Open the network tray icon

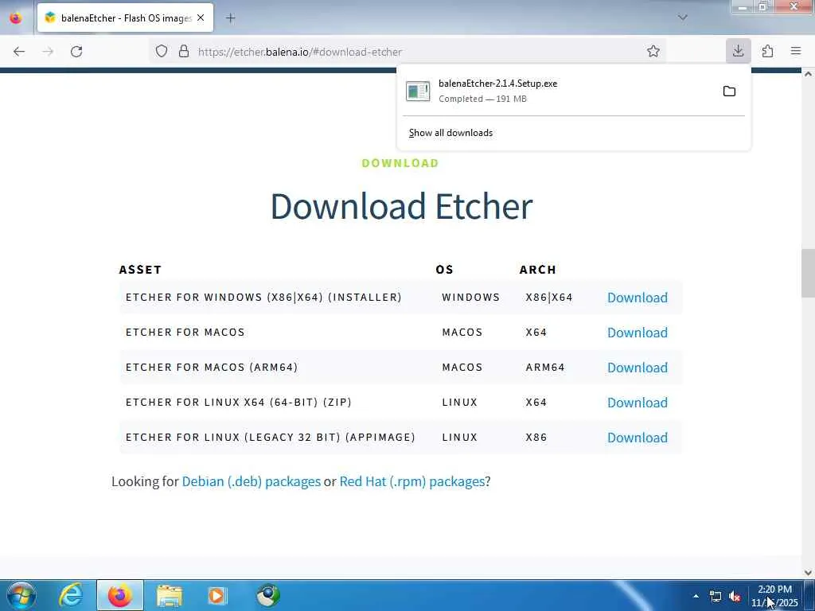point(716,597)
